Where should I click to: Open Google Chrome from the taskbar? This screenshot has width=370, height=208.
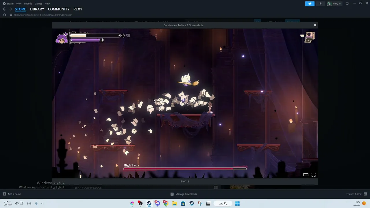pyautogui.click(x=166, y=203)
